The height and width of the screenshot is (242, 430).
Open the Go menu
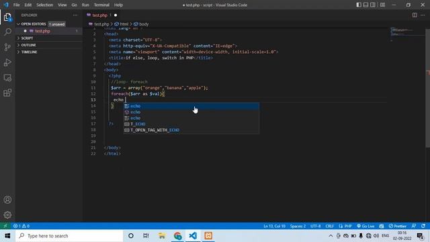pyautogui.click(x=74, y=5)
